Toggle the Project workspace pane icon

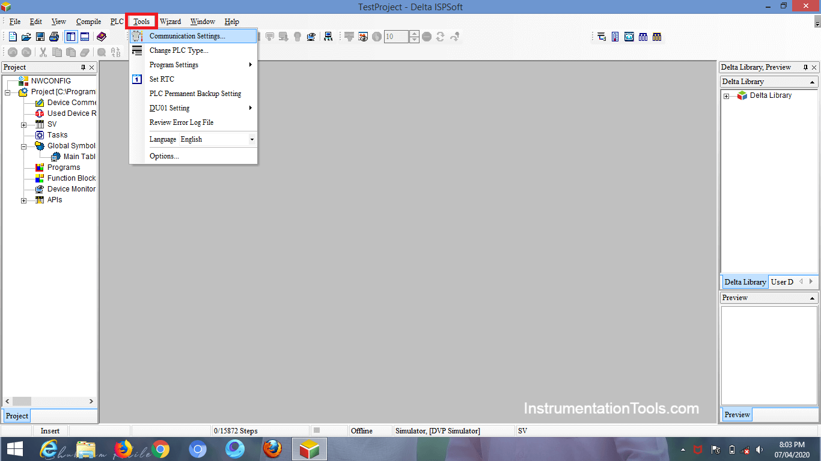pyautogui.click(x=71, y=37)
